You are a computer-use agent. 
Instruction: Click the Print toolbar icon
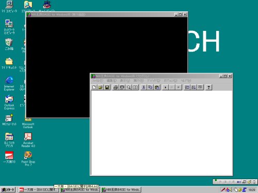click(x=116, y=87)
